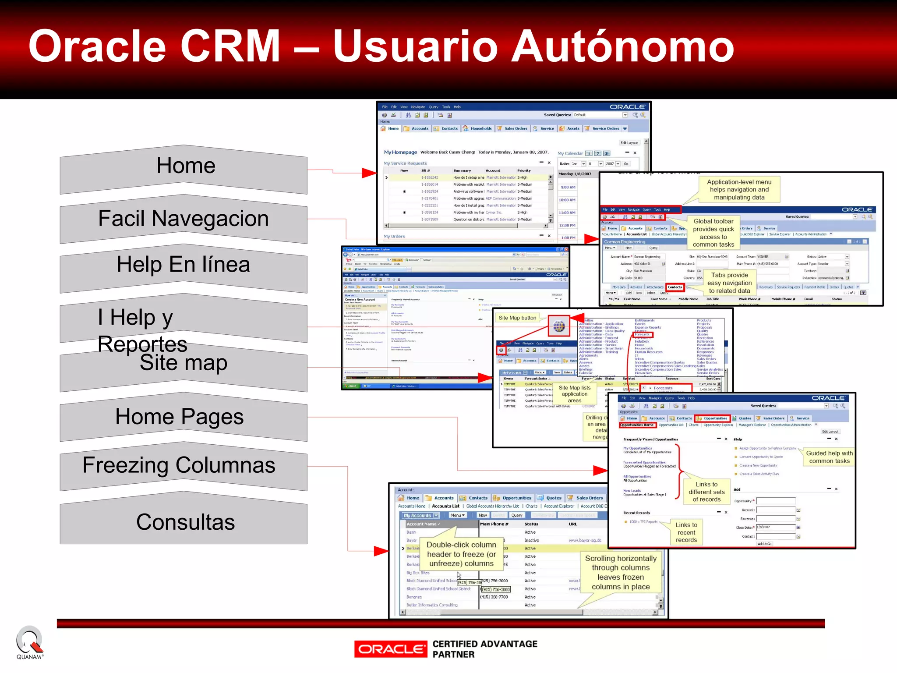Open the My Accounts visibility dropdown
Image resolution: width=897 pixels, height=673 pixels.
(x=436, y=516)
